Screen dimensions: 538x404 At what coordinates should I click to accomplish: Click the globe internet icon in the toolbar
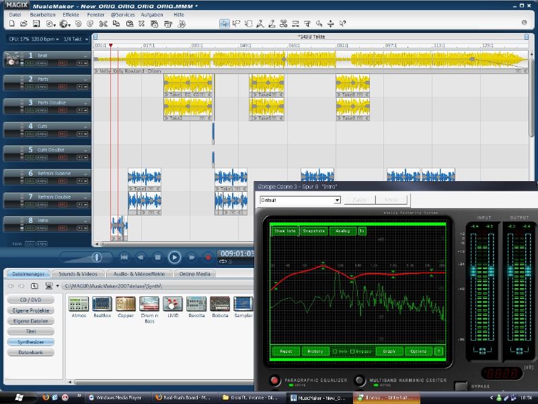63,24
